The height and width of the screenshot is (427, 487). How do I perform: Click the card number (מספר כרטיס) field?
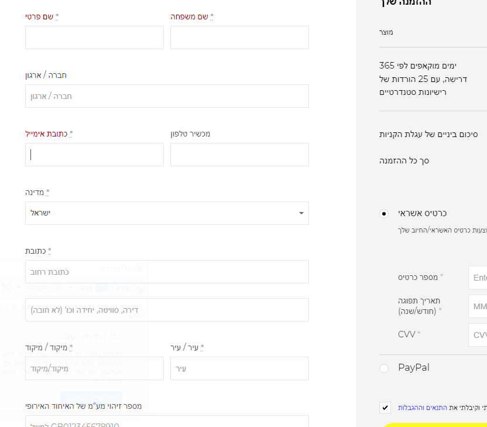pyautogui.click(x=478, y=278)
